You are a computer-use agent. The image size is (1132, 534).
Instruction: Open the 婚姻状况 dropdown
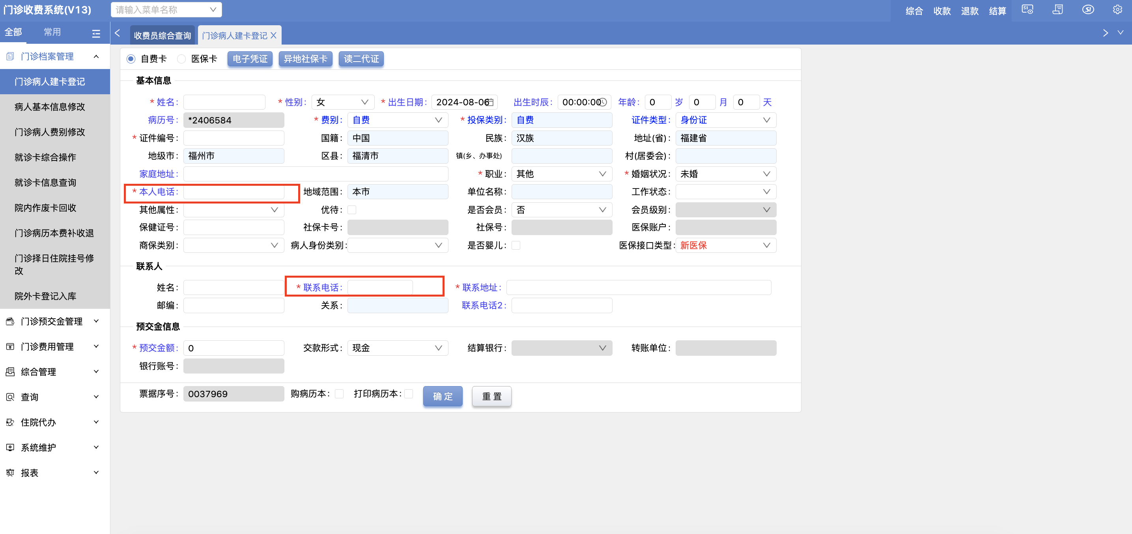click(725, 174)
